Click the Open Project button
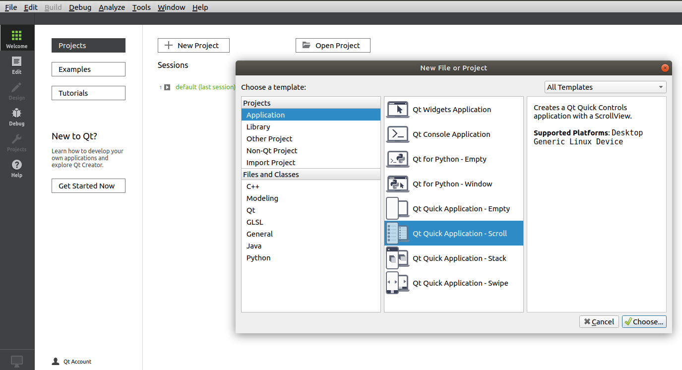Image resolution: width=682 pixels, height=370 pixels. click(333, 46)
